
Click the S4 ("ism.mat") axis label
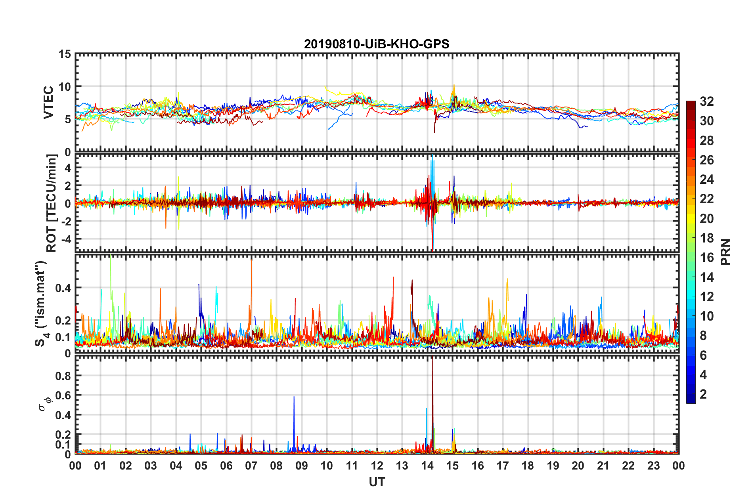click(x=42, y=304)
